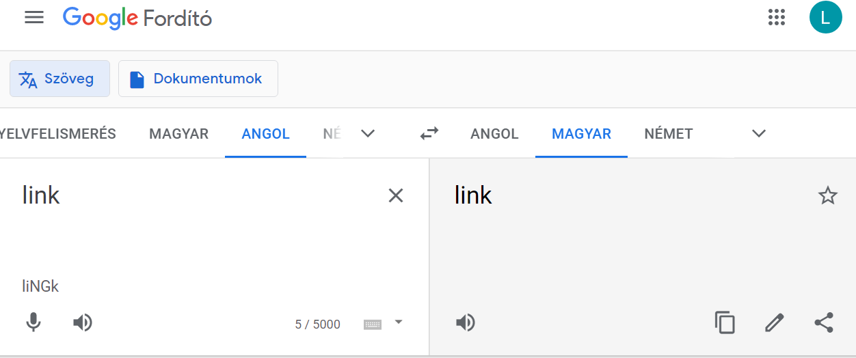The width and height of the screenshot is (856, 358).
Task: Select the Szöveg translation mode
Action: 59,79
